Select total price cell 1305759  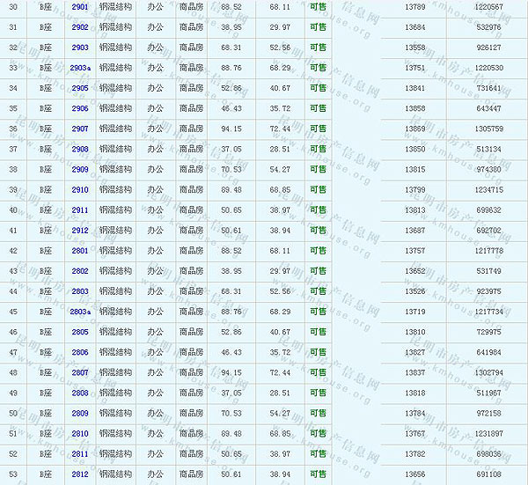[x=488, y=129]
